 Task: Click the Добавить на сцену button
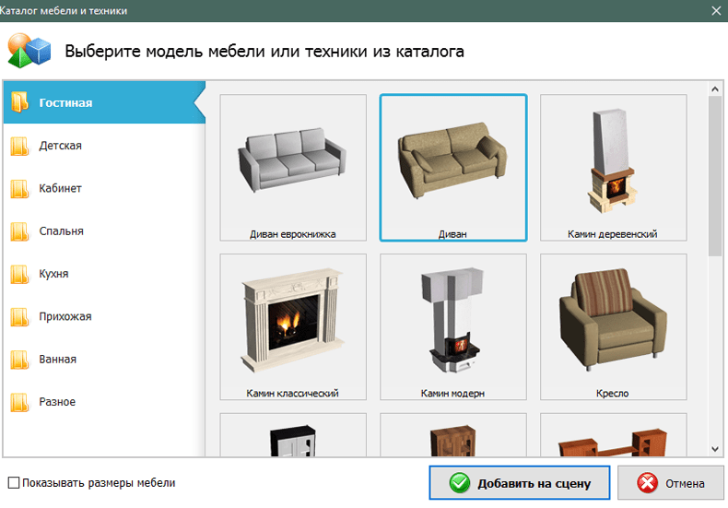[x=519, y=483]
